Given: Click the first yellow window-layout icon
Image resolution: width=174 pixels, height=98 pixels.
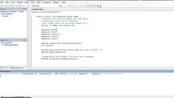Looking at the screenshot, I should (88, 6).
